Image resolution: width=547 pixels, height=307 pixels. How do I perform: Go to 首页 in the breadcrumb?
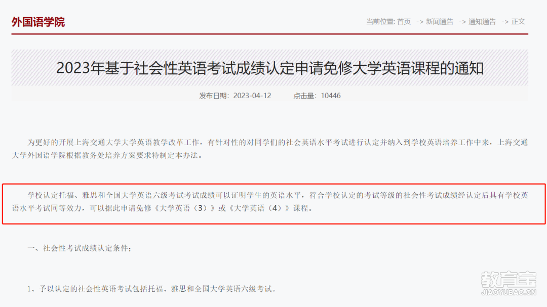pos(404,22)
